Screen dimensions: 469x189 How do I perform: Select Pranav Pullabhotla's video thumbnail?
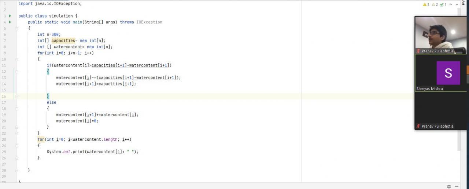tap(440, 35)
